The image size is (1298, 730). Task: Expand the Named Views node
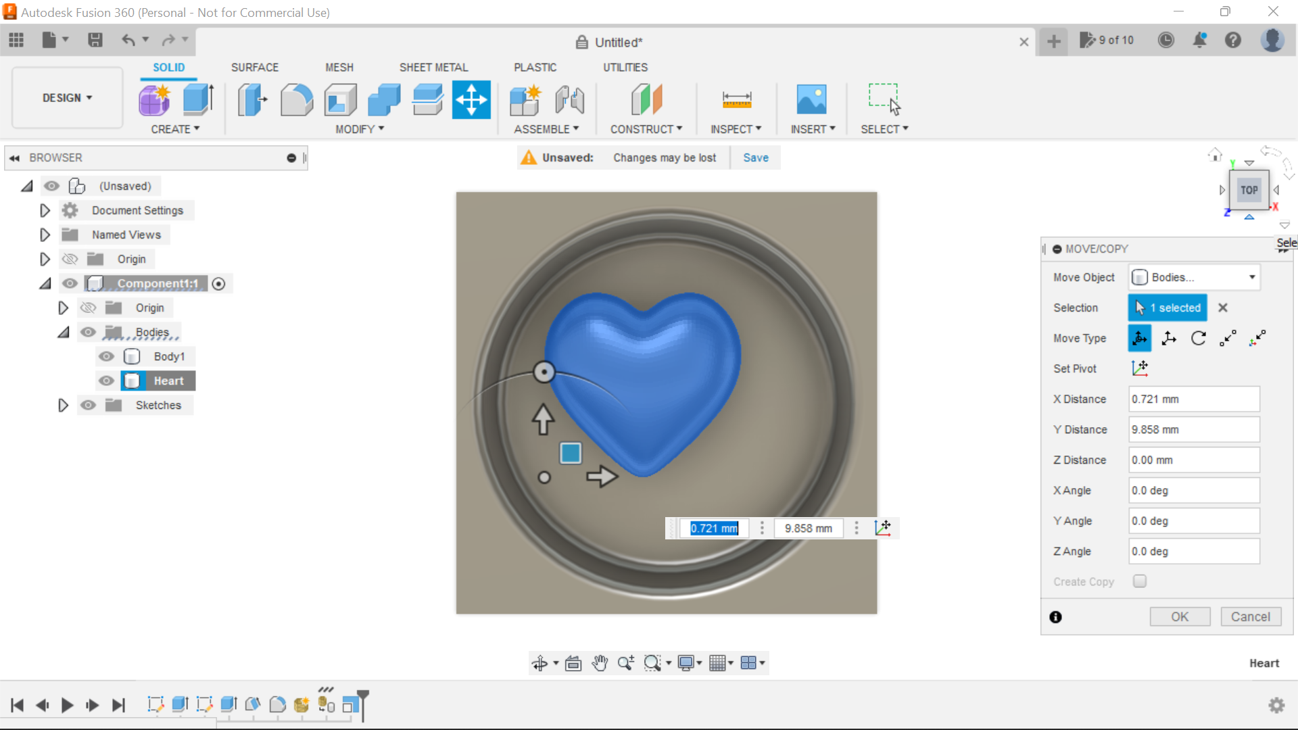coord(45,235)
